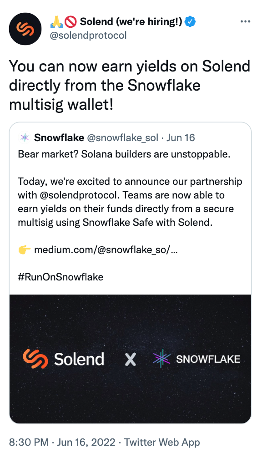The image size is (262, 458).
Task: Click the pointing hand emoji before link
Action: coord(25,250)
